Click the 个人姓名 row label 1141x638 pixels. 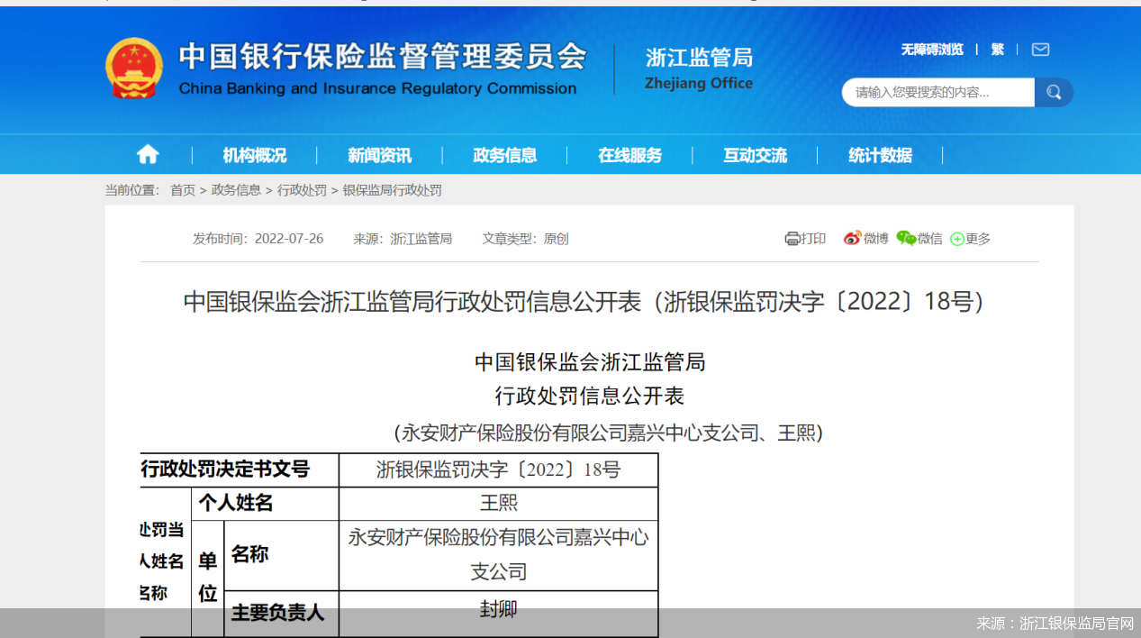click(236, 503)
